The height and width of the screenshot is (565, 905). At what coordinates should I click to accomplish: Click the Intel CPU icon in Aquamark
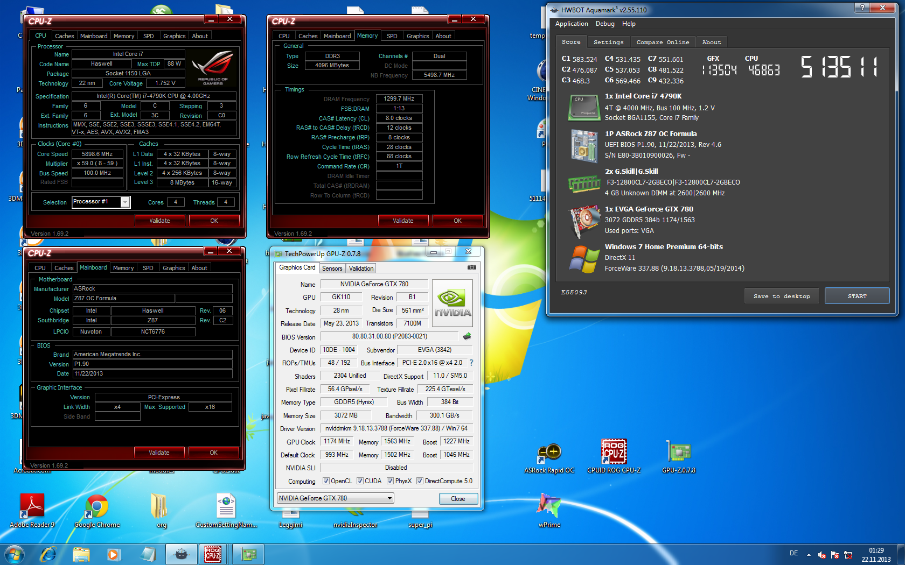[584, 107]
